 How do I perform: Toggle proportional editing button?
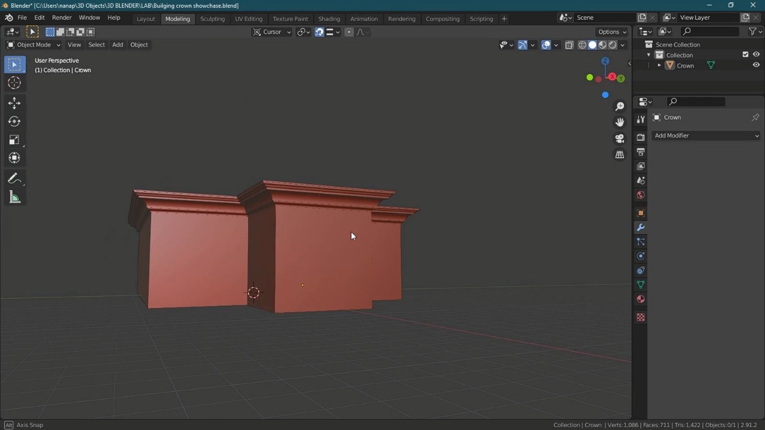349,32
